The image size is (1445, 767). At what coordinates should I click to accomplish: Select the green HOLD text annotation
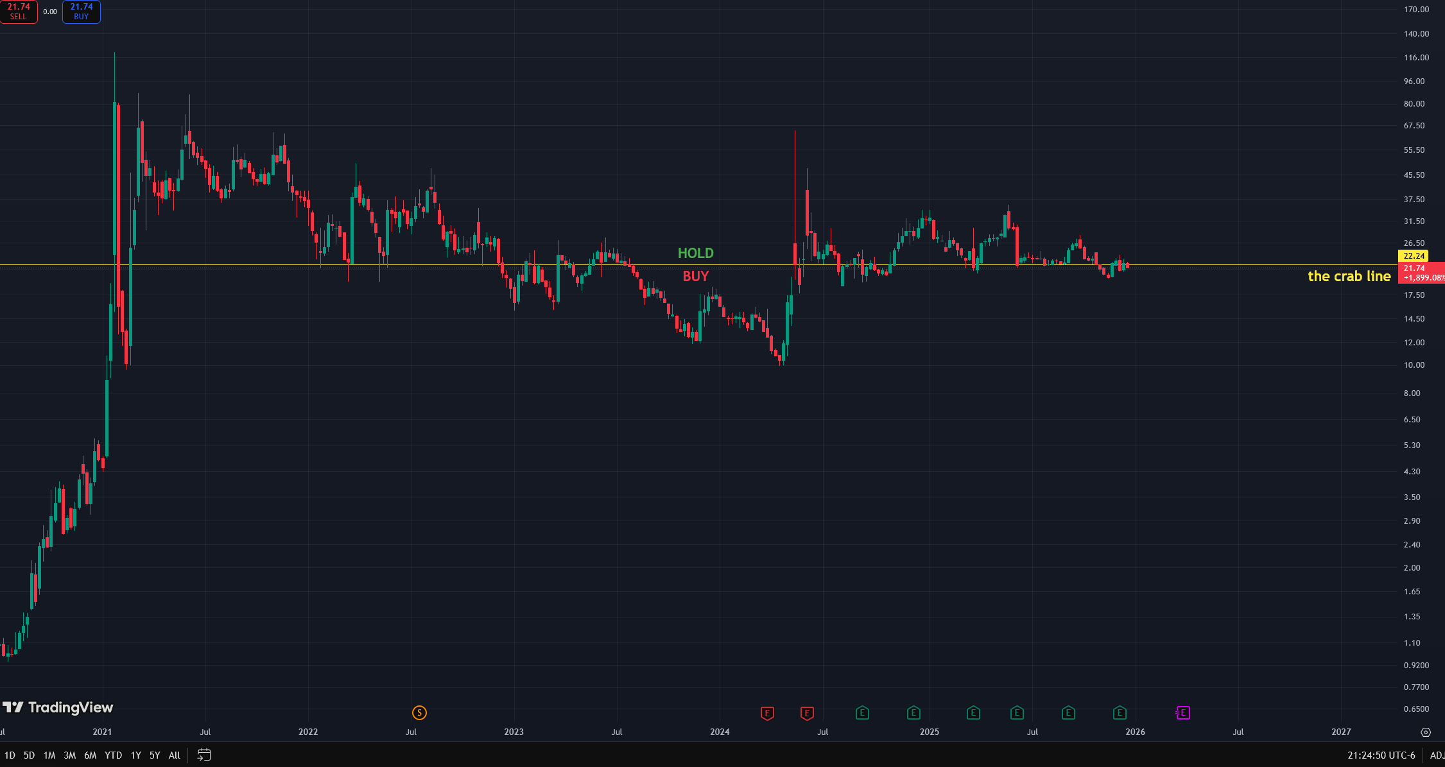click(695, 253)
